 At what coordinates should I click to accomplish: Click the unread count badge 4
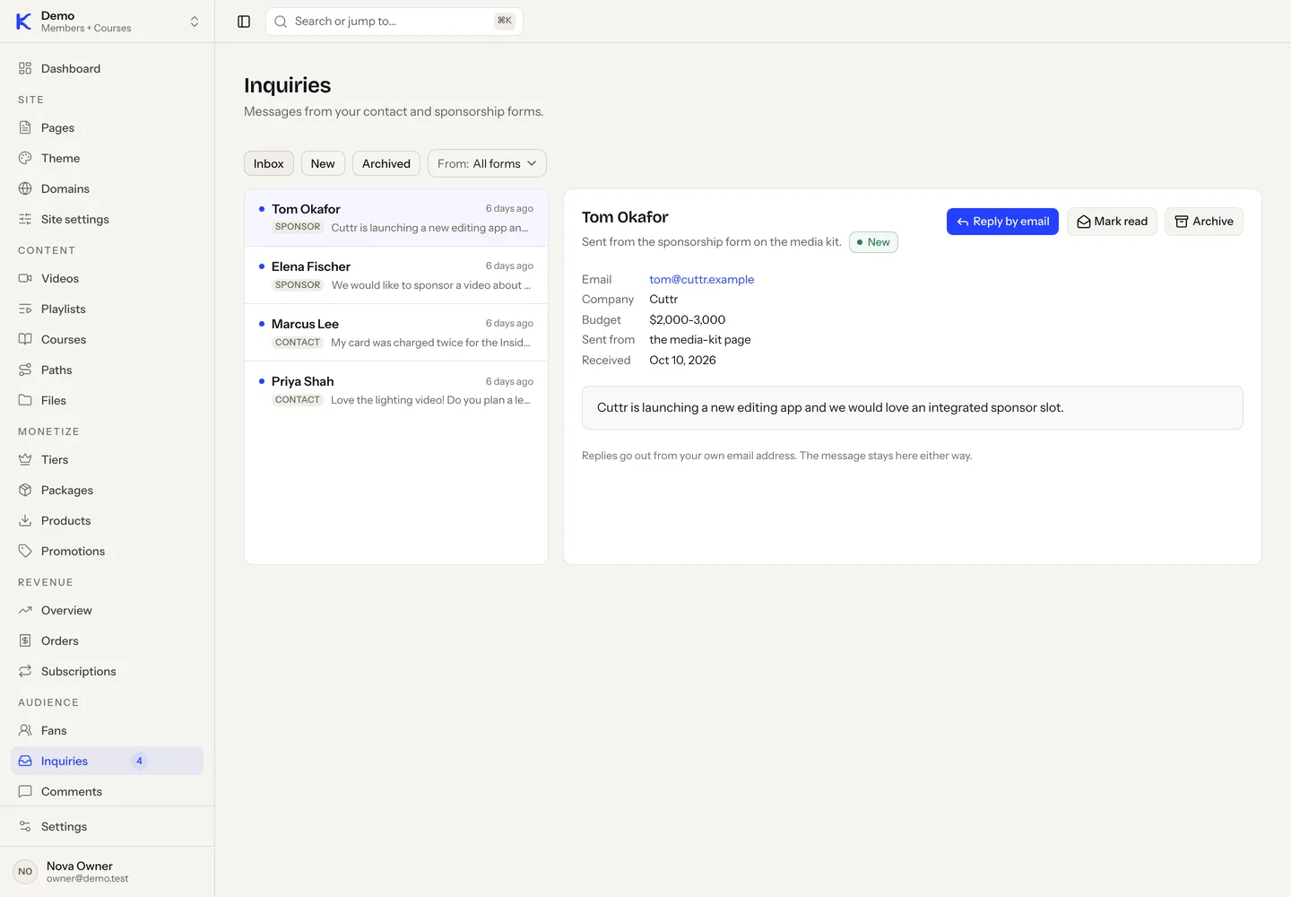[x=139, y=761]
